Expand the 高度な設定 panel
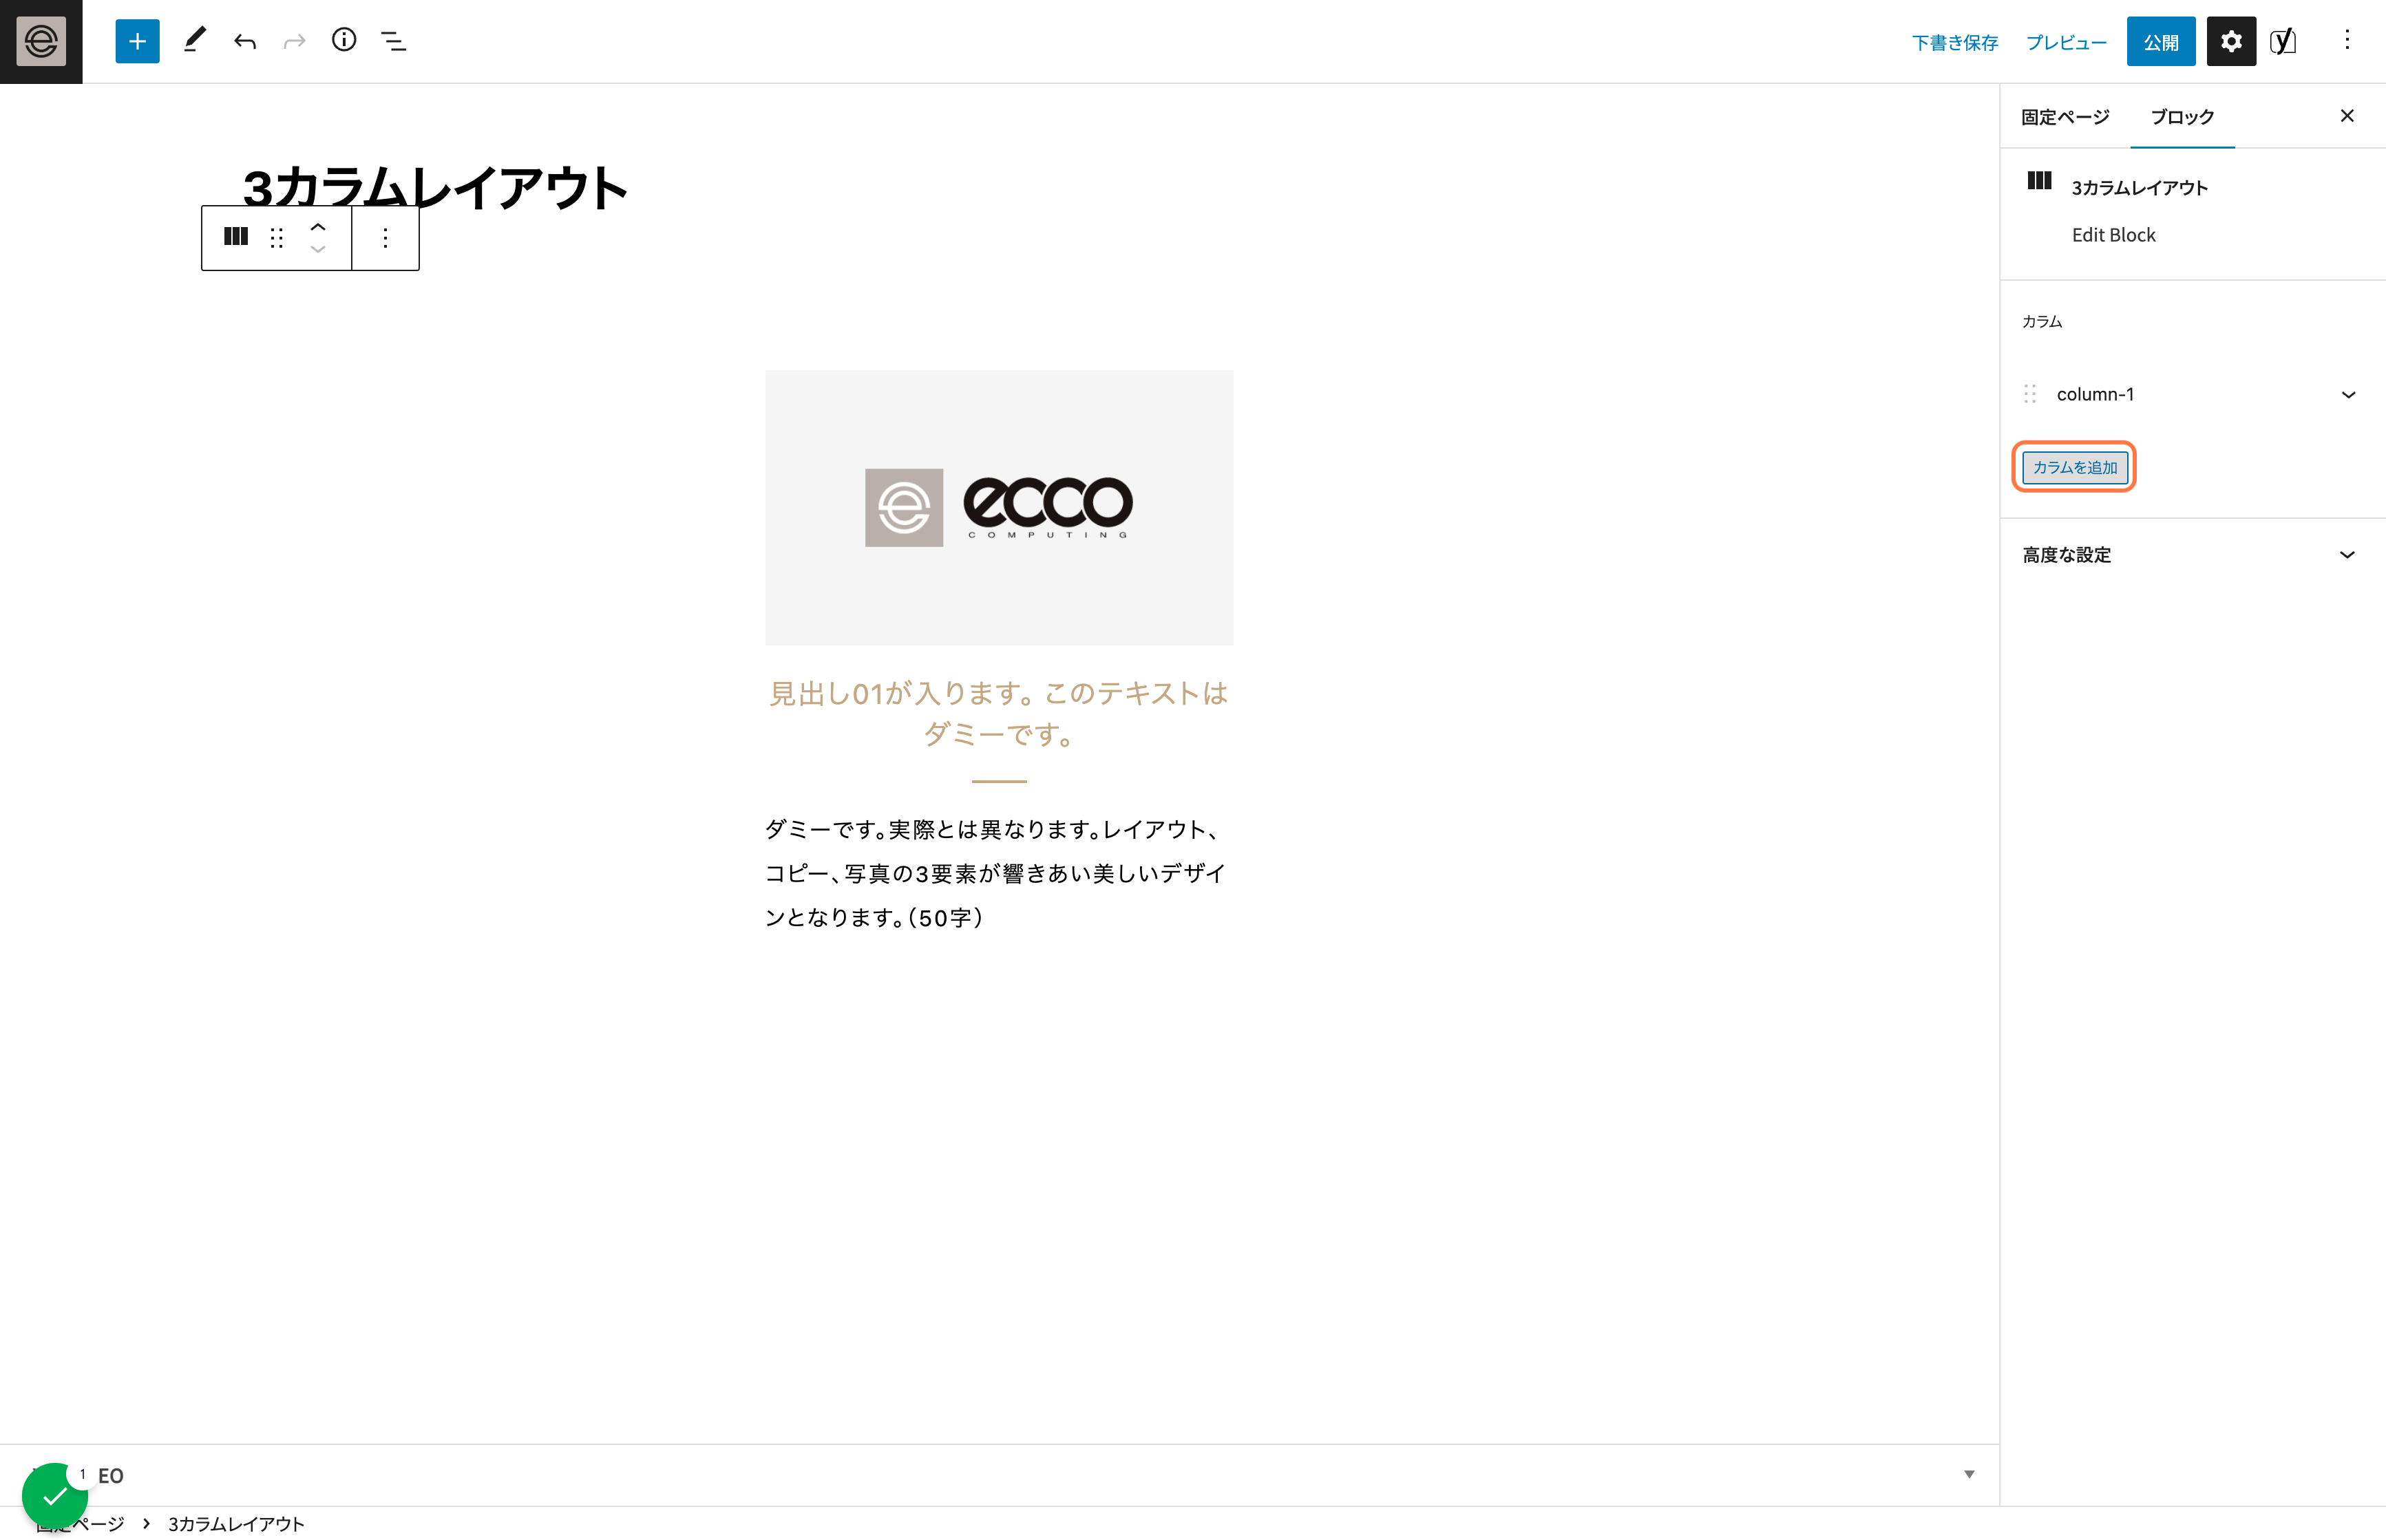 (x=2192, y=555)
